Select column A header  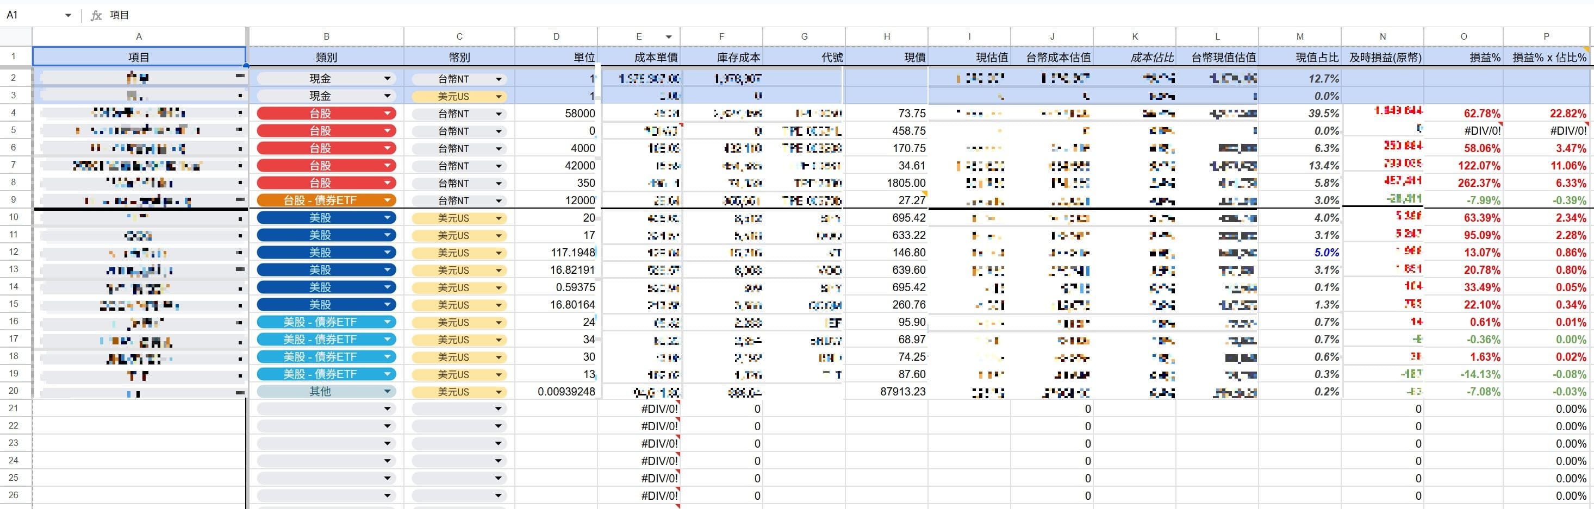[x=139, y=36]
